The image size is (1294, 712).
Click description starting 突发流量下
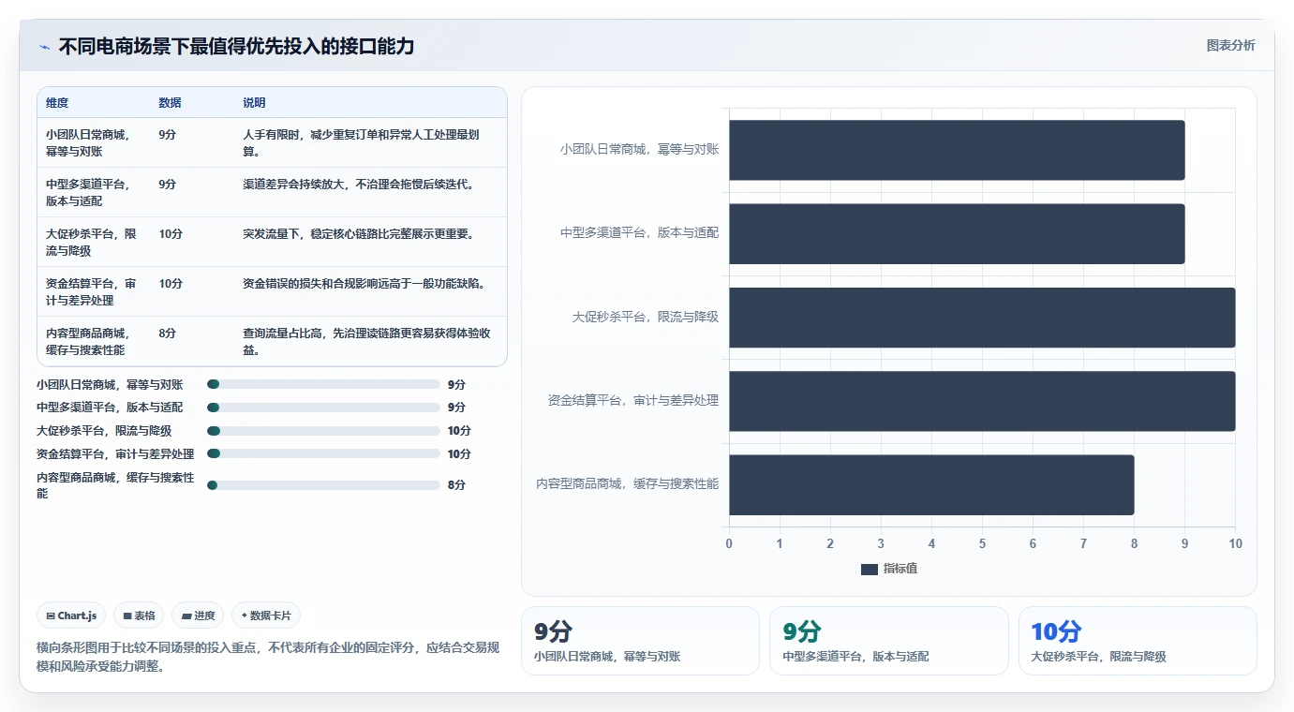coord(359,233)
